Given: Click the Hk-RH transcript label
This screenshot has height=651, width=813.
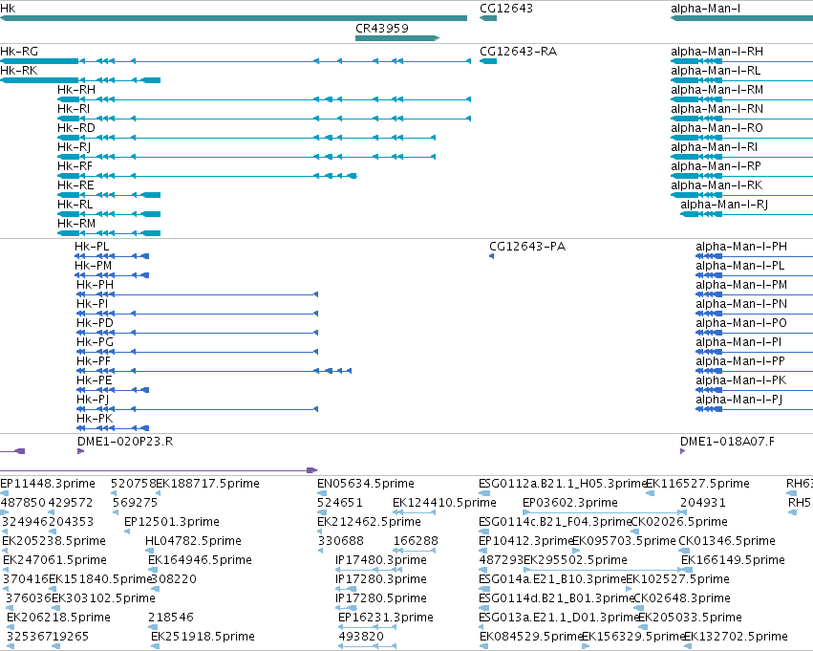Looking at the screenshot, I should [76, 90].
